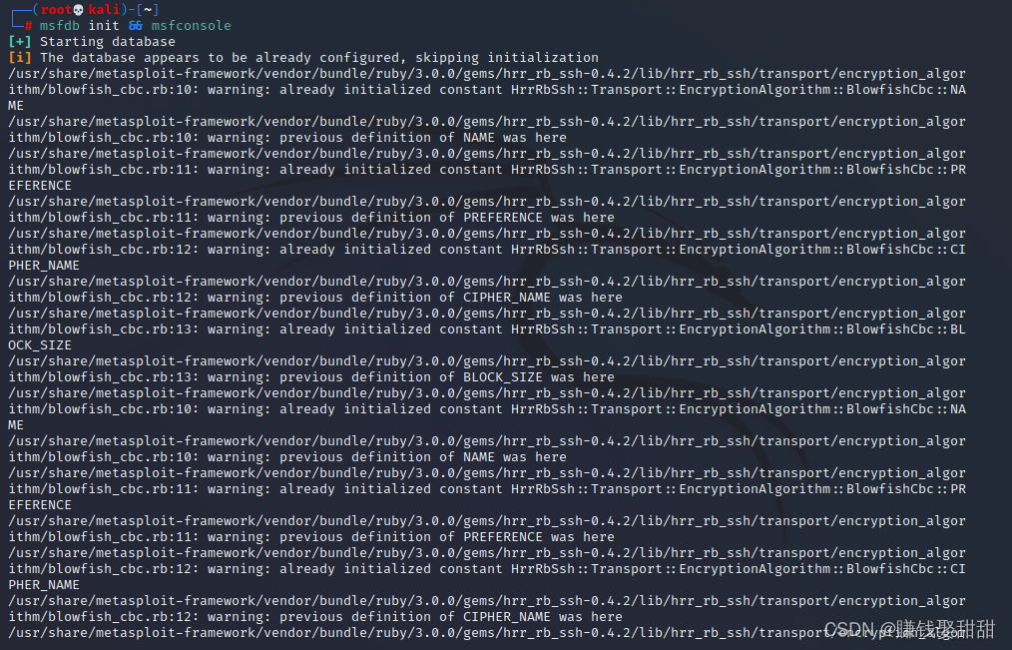Image resolution: width=1012 pixels, height=650 pixels.
Task: Click the "init" argument after msfdb
Action: [x=103, y=26]
